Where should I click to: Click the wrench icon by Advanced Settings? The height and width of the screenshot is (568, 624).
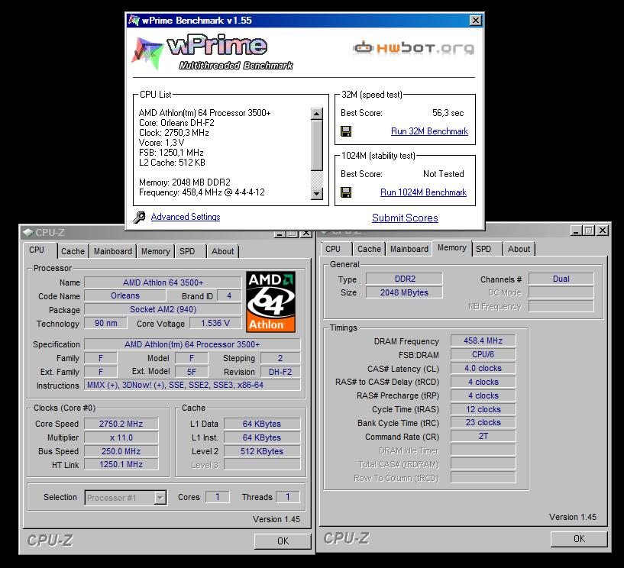(139, 217)
